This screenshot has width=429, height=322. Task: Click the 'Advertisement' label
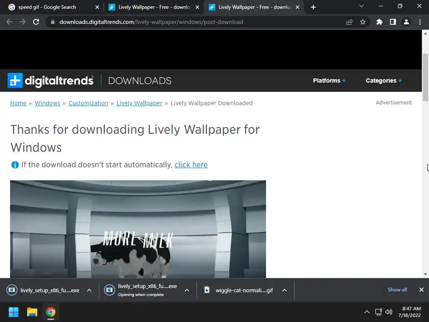394,102
